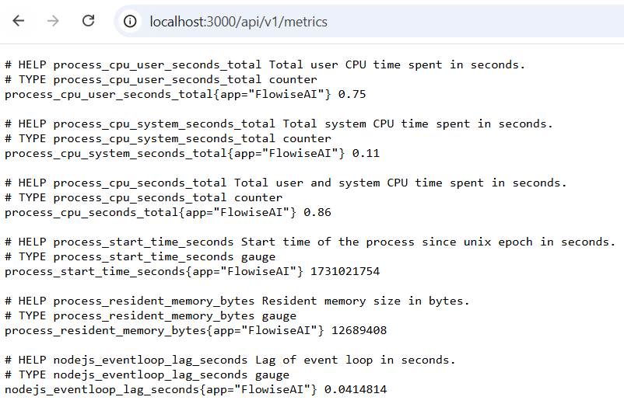Screen dimensions: 624x404
Task: Click the TYPE process_cpu_user_seconds_total counter line
Action: click(160, 79)
